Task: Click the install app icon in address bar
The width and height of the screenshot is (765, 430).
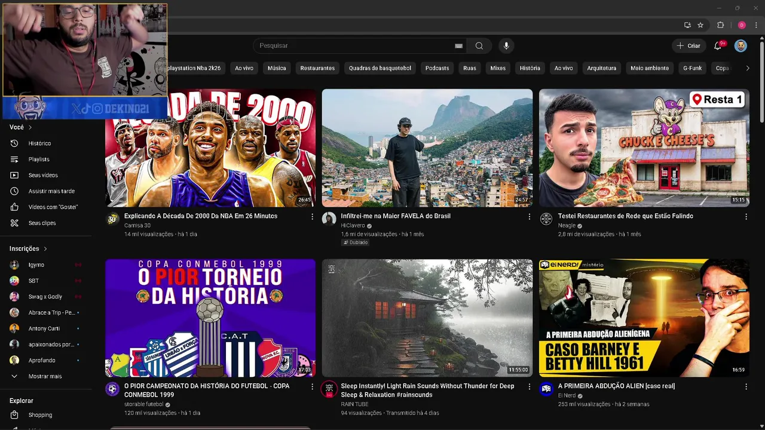Action: coord(687,25)
